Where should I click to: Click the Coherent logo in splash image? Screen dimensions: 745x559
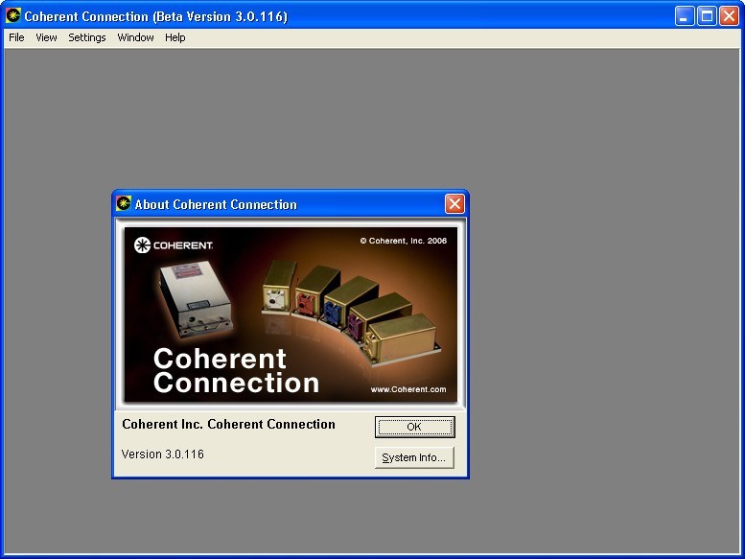[174, 245]
